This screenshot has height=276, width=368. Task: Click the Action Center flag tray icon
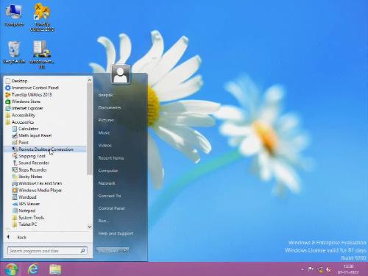pyautogui.click(x=311, y=269)
